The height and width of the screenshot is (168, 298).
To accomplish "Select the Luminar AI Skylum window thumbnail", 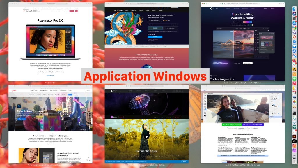I will pos(242,41).
